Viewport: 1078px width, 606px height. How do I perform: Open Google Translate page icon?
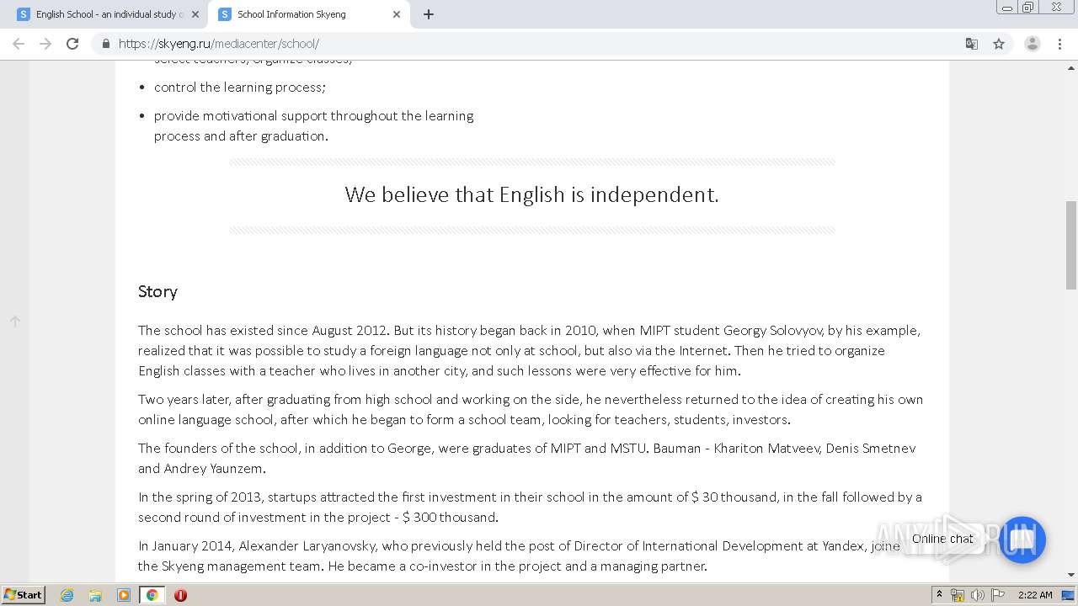tap(971, 44)
